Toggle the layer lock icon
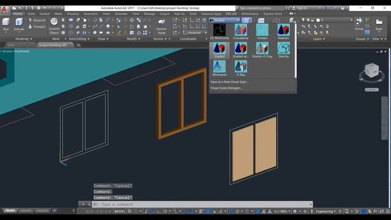The height and width of the screenshot is (220, 391). [x=312, y=20]
